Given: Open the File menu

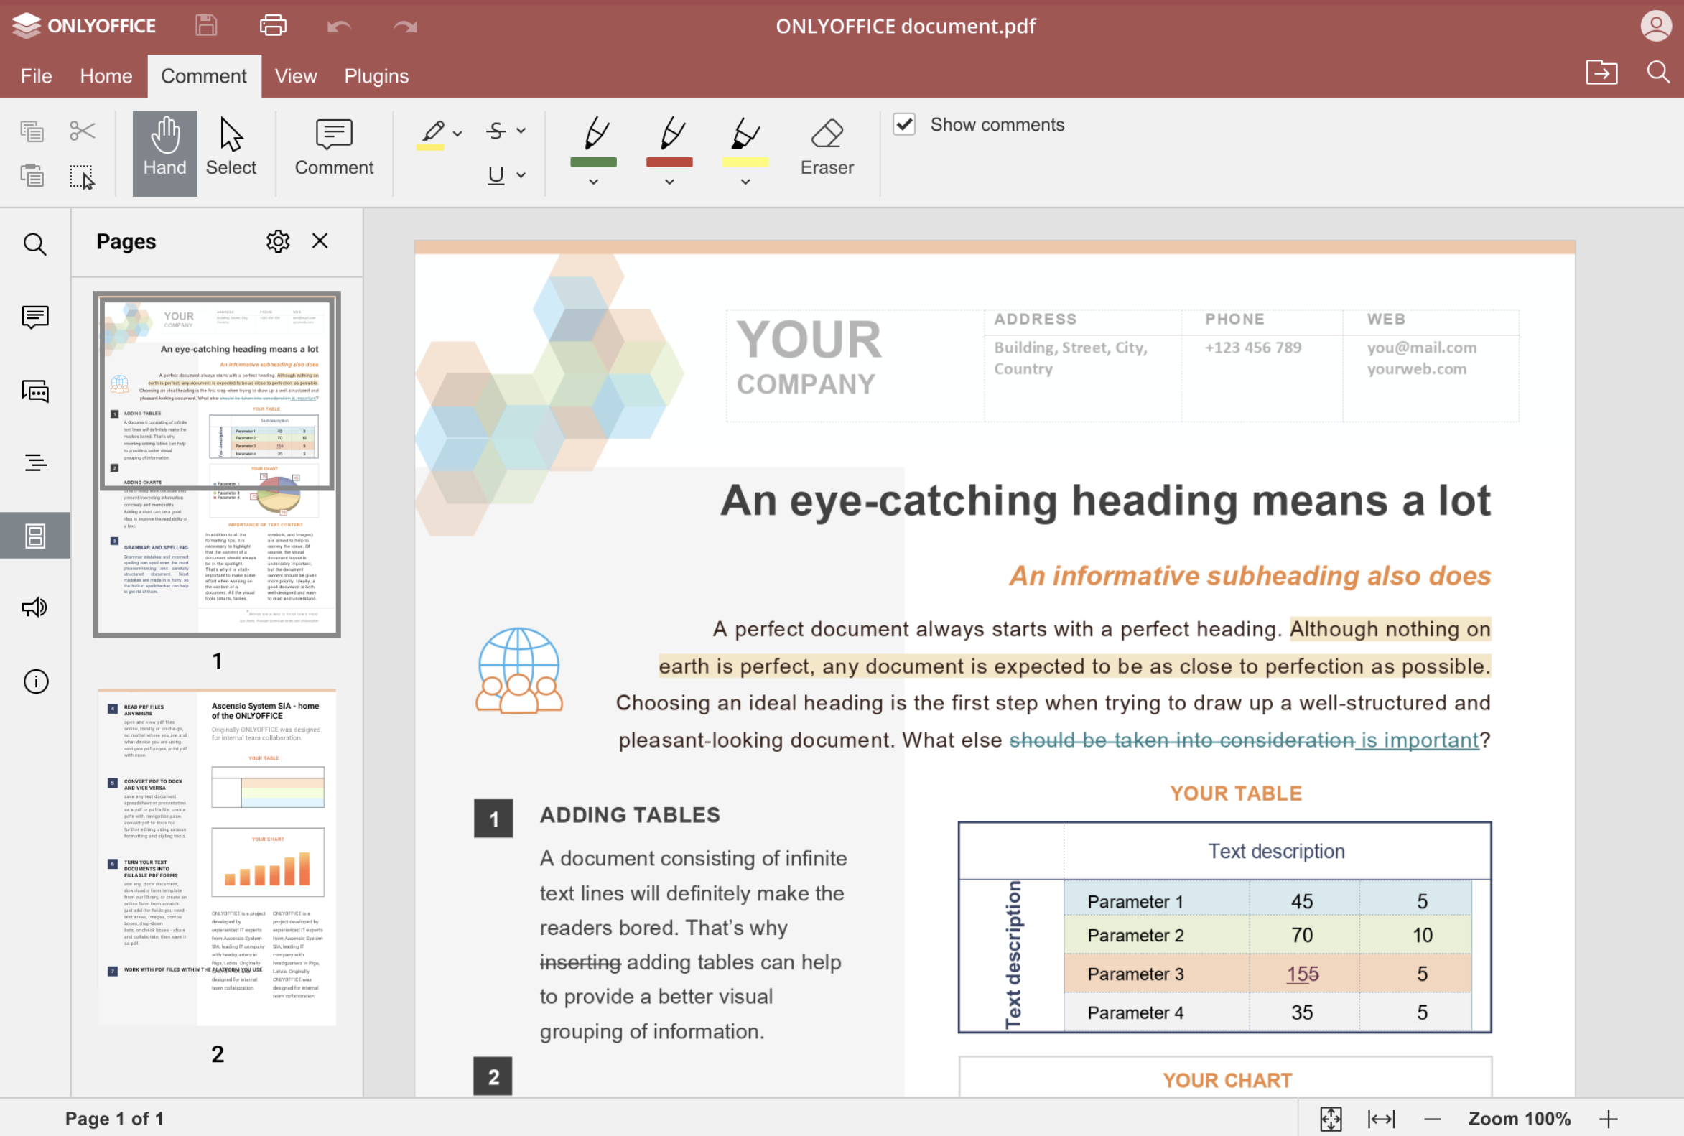Looking at the screenshot, I should [x=35, y=75].
